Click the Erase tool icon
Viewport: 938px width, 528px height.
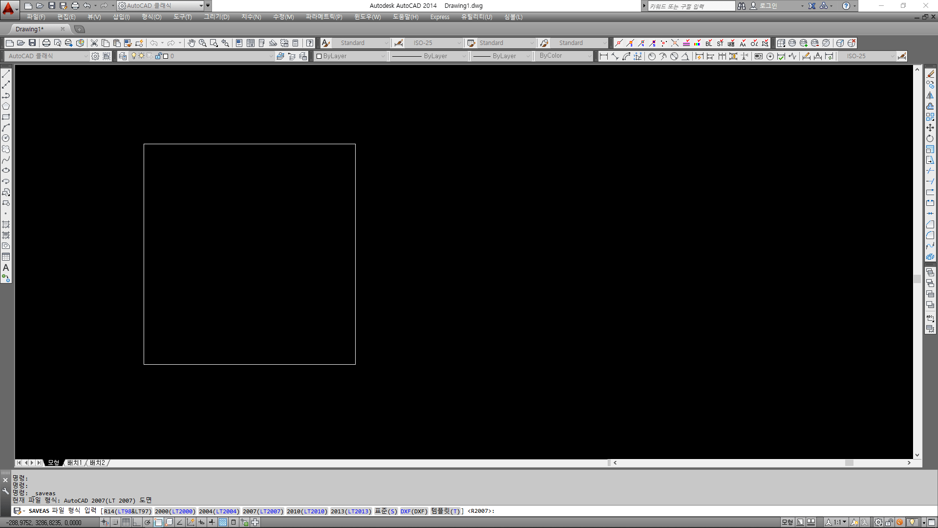930,74
